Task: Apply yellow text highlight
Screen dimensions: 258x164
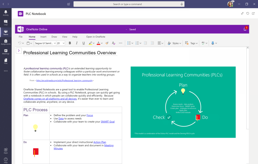Action: [91, 43]
